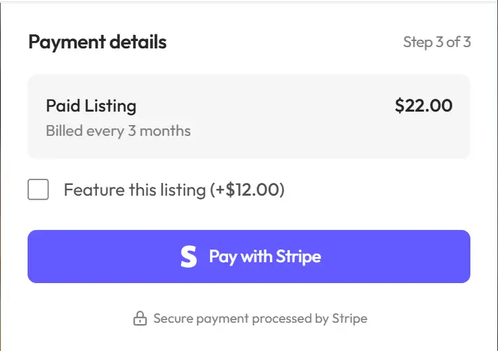498x351 pixels.
Task: Click the Step 3 of 3 indicator
Action: pos(437,42)
